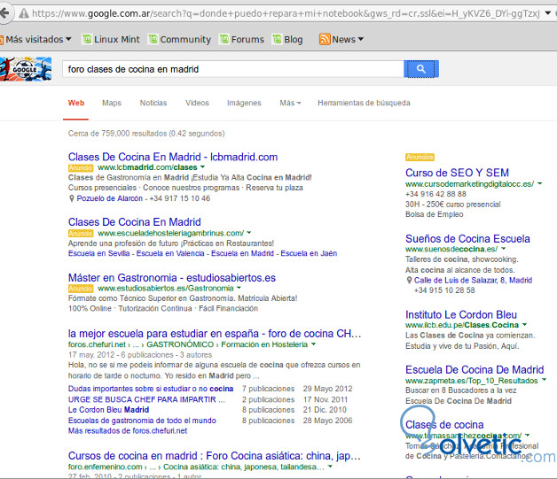Click the Google search query input field
Screen dimensions: 557x479
[x=233, y=69]
